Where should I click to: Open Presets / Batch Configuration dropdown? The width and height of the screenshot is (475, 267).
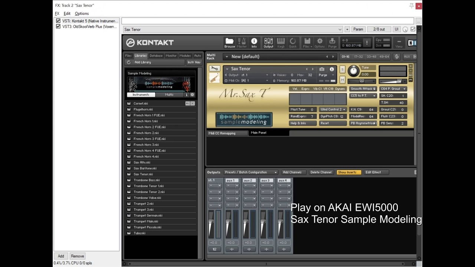250,172
